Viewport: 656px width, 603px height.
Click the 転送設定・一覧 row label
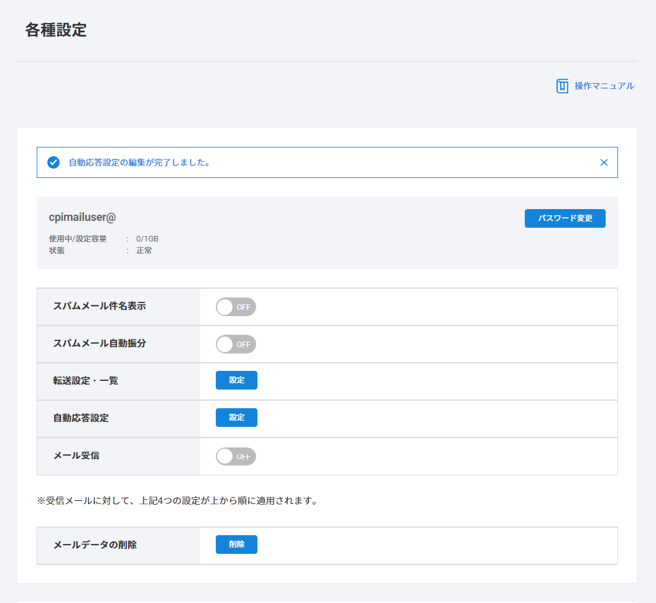coord(86,381)
